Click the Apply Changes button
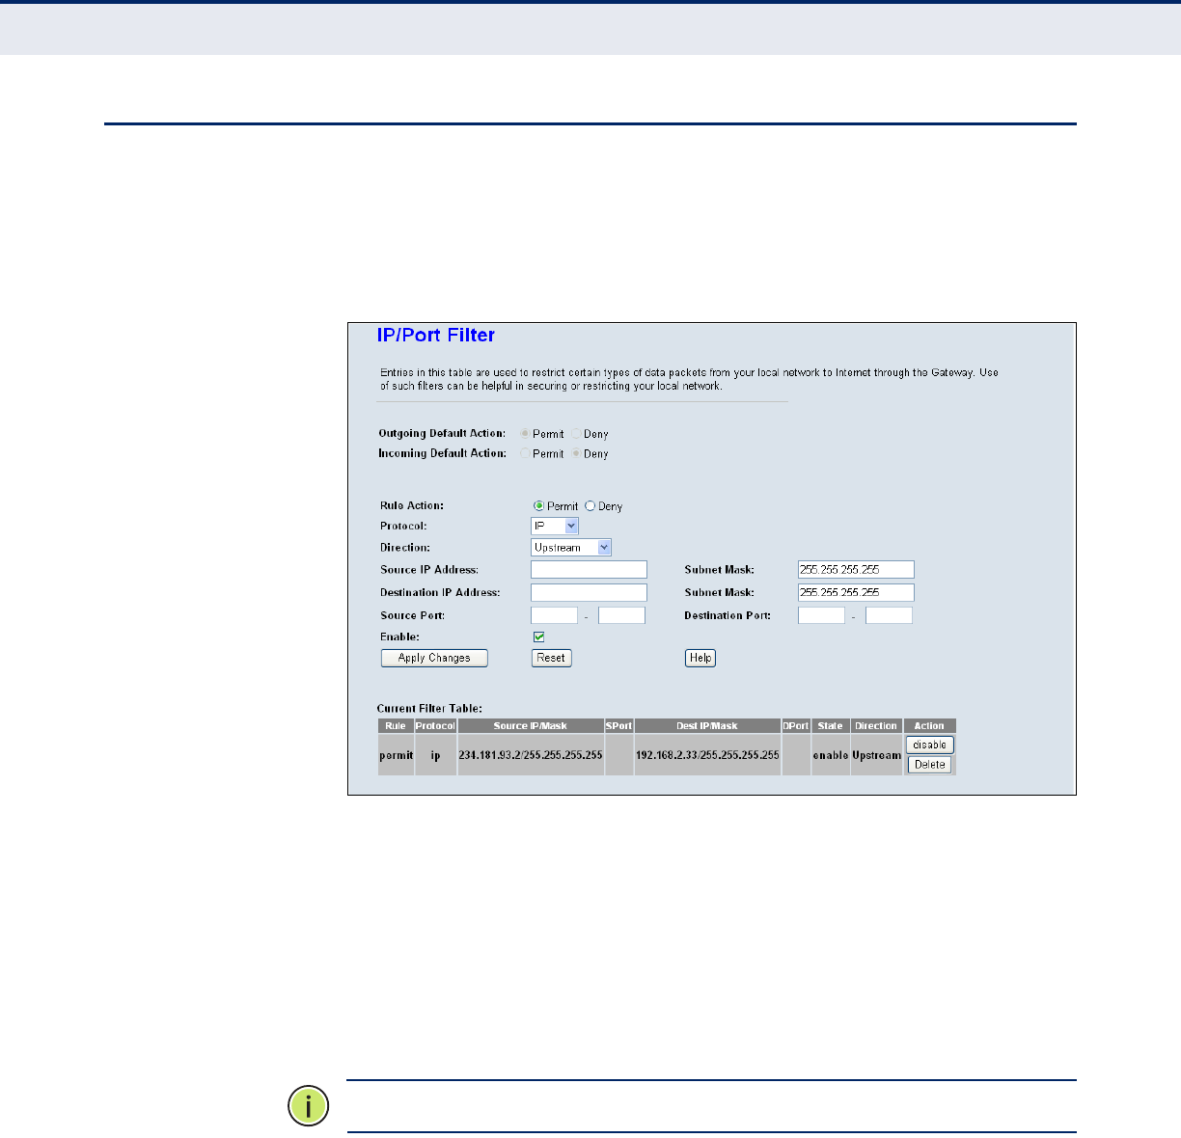Viewport: 1181px width, 1138px height. tap(434, 658)
